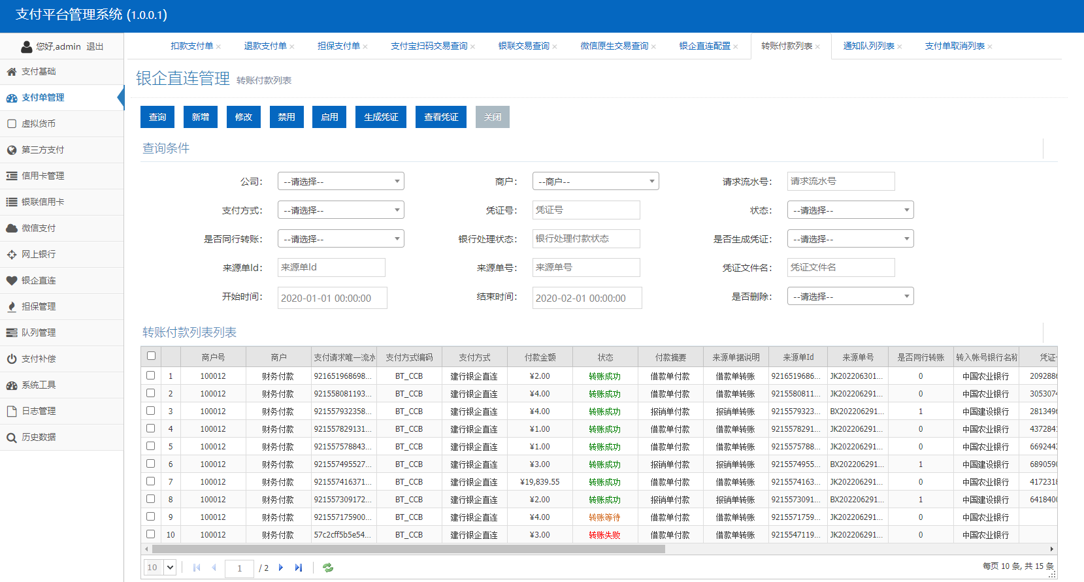Click the 查询 button
Screen dimensions: 1084x582
coord(157,117)
